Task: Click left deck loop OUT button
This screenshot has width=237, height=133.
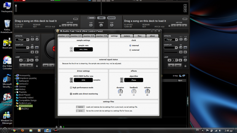Action: click(x=29, y=66)
